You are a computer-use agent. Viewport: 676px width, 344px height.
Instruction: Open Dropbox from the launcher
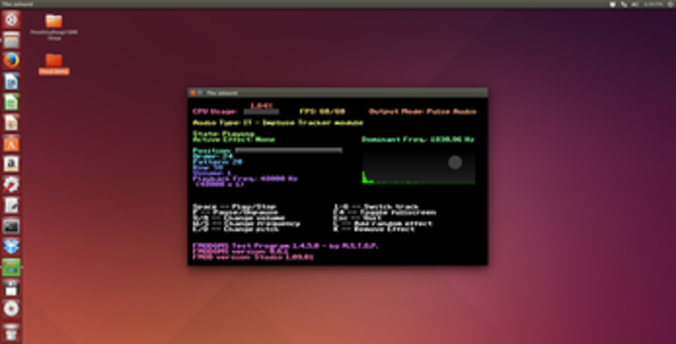point(11,247)
